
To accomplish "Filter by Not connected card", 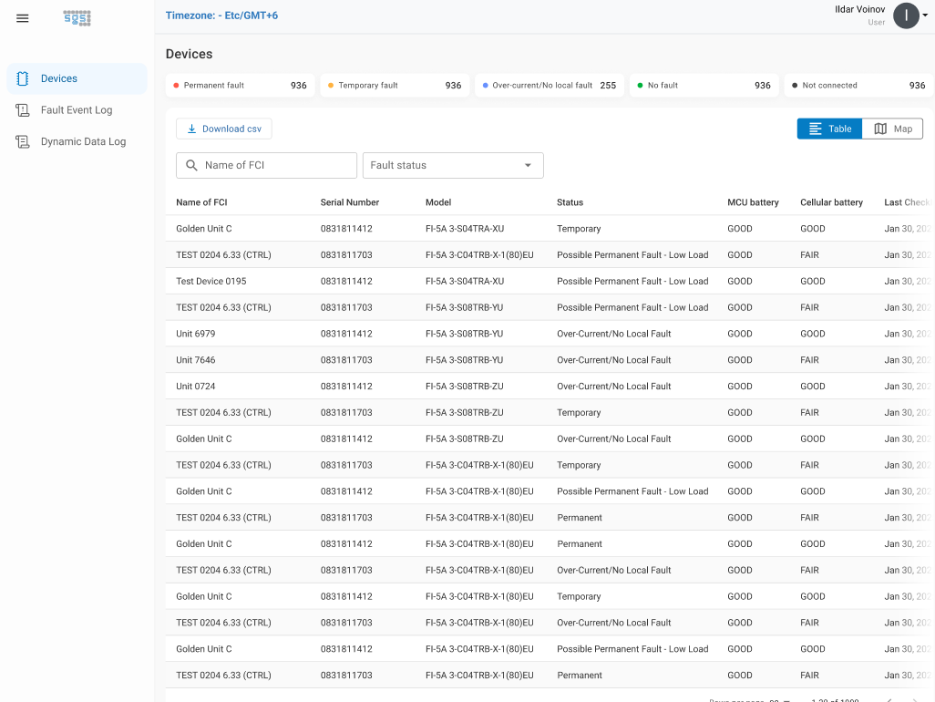I will 858,86.
